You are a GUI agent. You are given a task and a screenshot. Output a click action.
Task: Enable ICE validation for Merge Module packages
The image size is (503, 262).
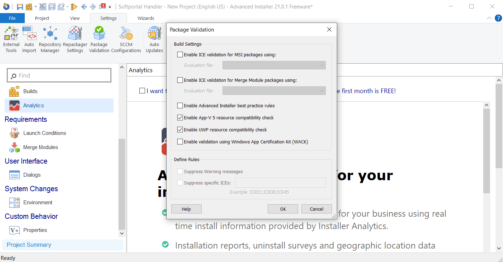coord(180,80)
